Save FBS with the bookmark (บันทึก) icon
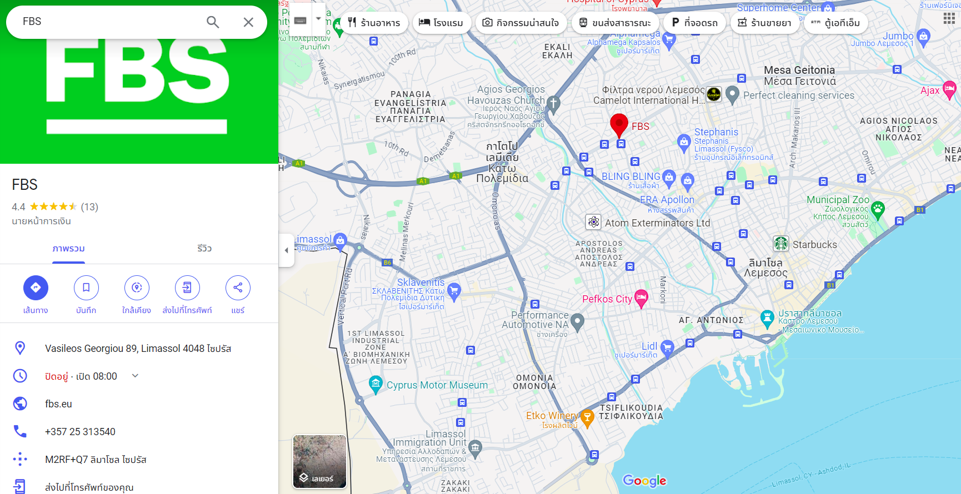The height and width of the screenshot is (494, 961). [86, 288]
